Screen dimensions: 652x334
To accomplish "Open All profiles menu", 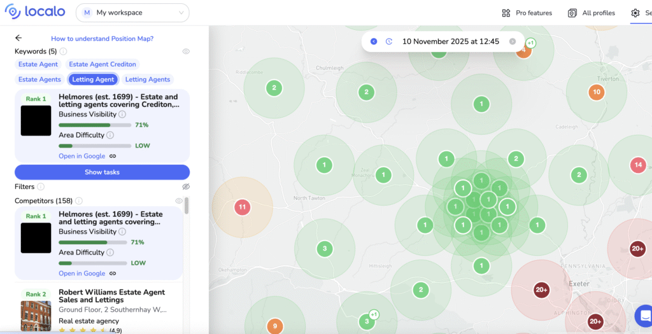I will pyautogui.click(x=591, y=13).
